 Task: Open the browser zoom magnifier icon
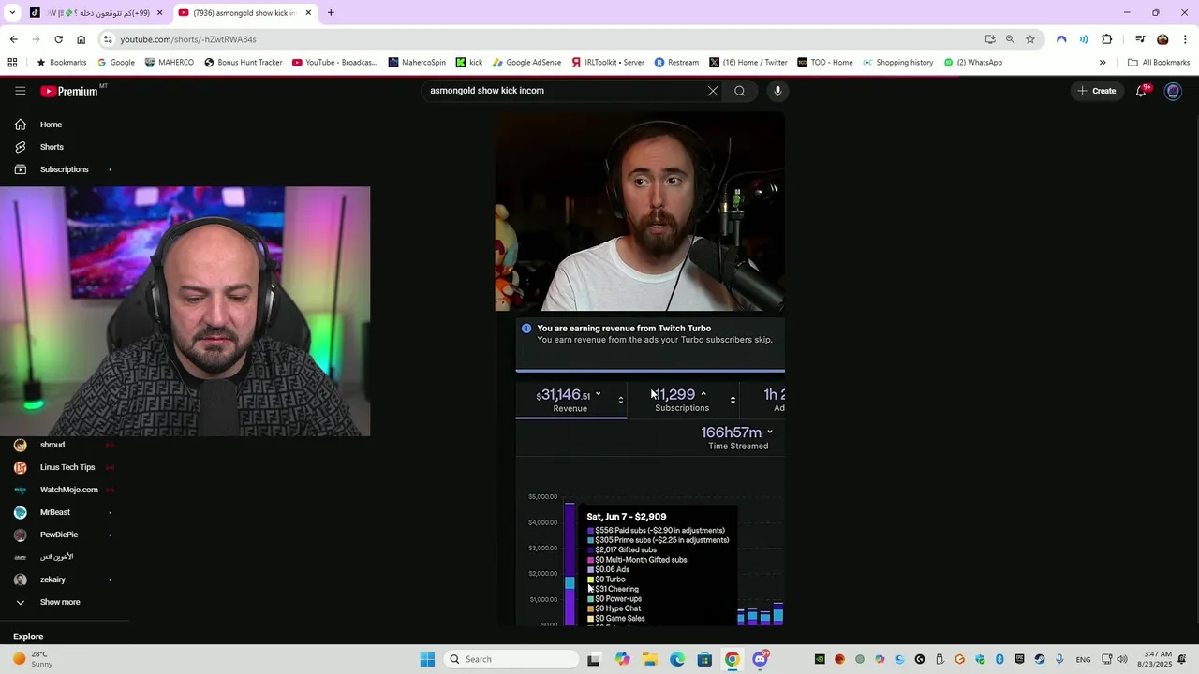point(1010,39)
